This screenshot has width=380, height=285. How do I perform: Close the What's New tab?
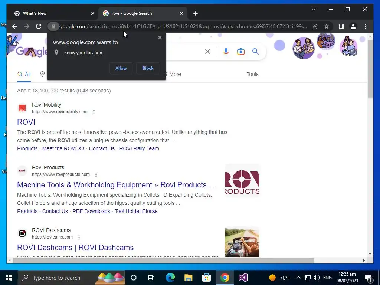(92, 13)
